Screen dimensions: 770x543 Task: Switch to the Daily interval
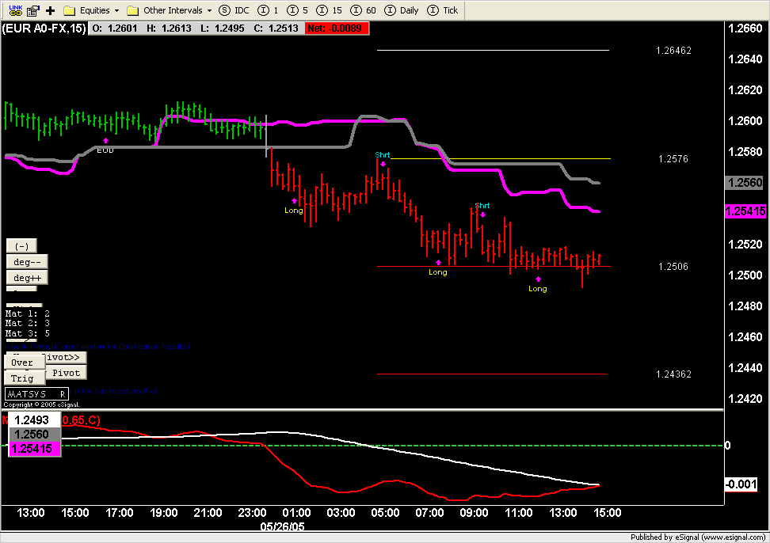point(401,10)
